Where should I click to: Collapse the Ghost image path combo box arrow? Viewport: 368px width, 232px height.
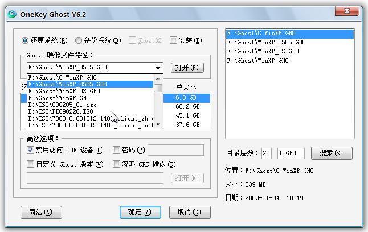(x=158, y=68)
